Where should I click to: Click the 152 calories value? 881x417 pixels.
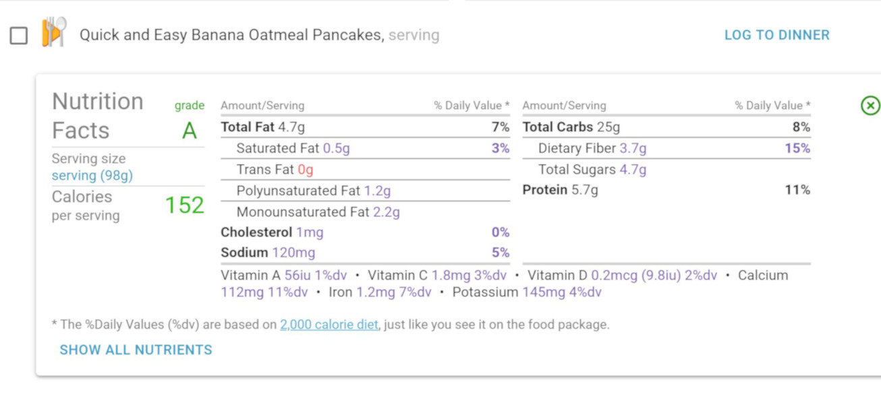(184, 205)
